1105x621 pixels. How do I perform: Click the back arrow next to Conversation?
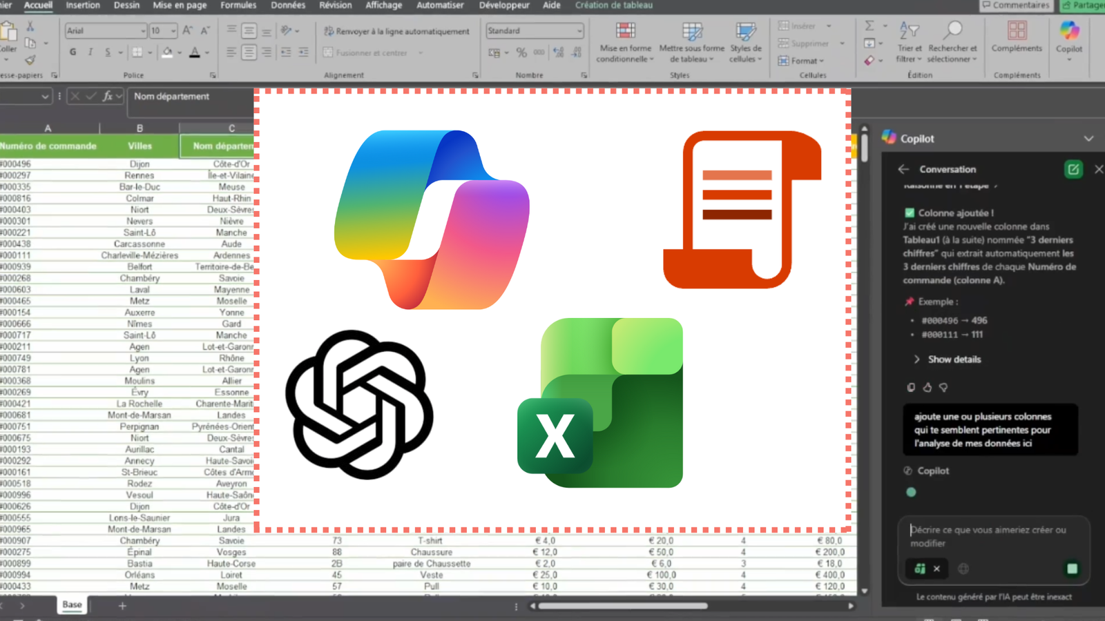(904, 169)
